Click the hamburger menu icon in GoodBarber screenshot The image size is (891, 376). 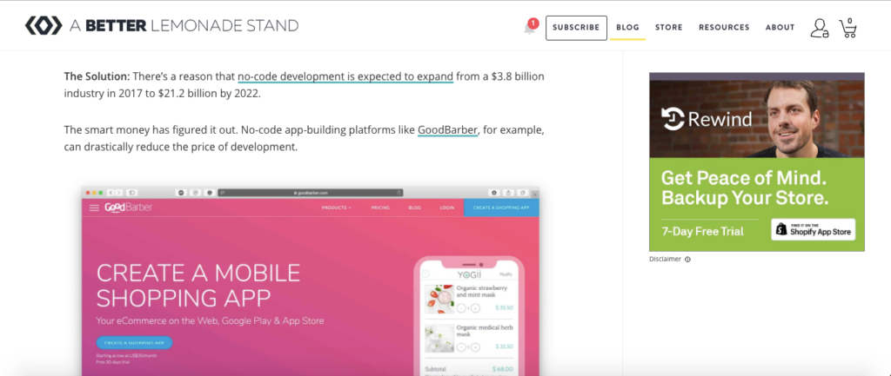(x=94, y=208)
